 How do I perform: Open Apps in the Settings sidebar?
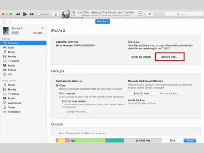(23, 48)
